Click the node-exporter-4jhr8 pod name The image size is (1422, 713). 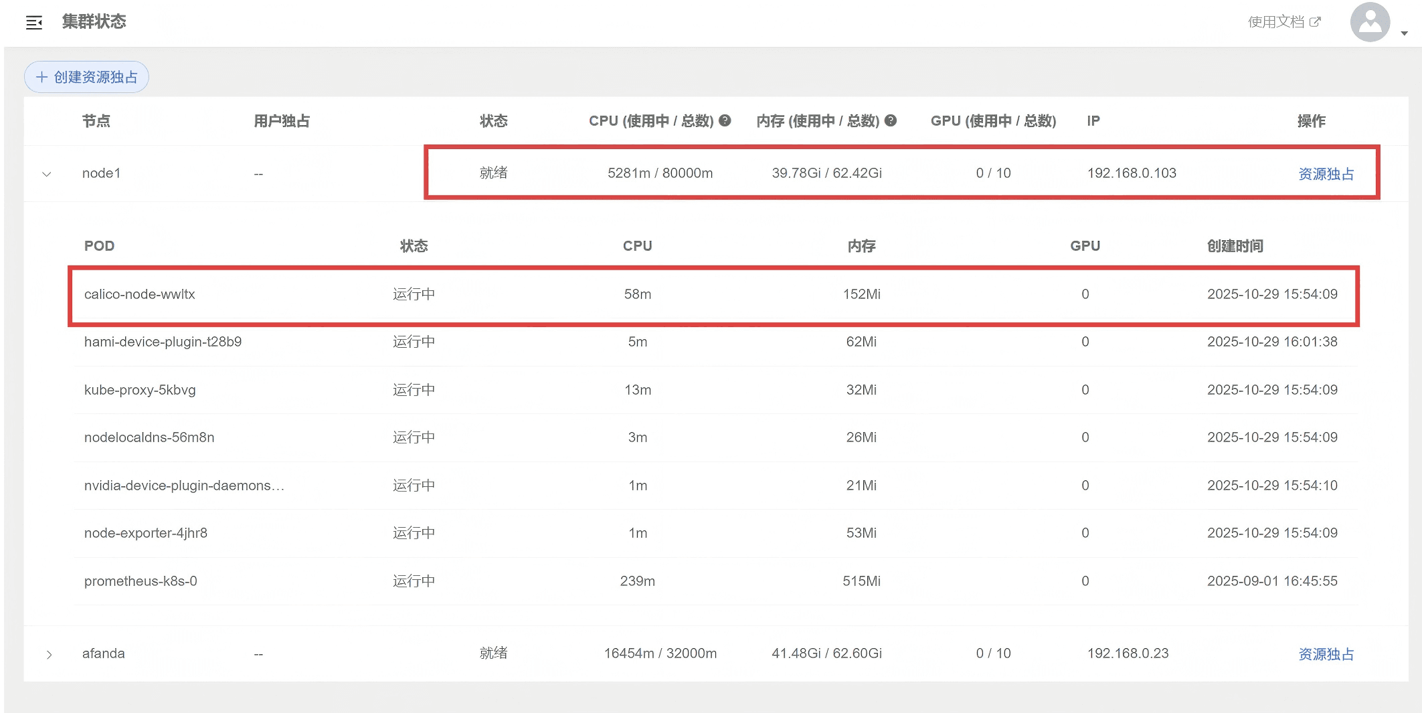pos(145,533)
